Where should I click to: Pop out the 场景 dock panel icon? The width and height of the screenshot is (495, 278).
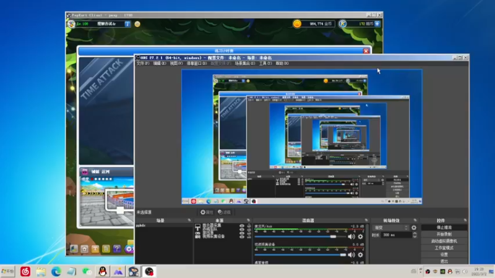pyautogui.click(x=189, y=221)
